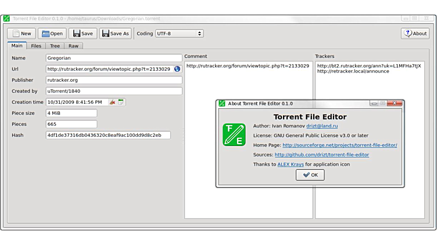
Task: Click the Trackers label
Action: tap(324, 56)
